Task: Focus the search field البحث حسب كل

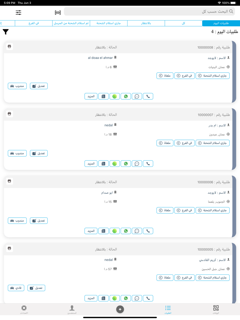Action: (149, 11)
